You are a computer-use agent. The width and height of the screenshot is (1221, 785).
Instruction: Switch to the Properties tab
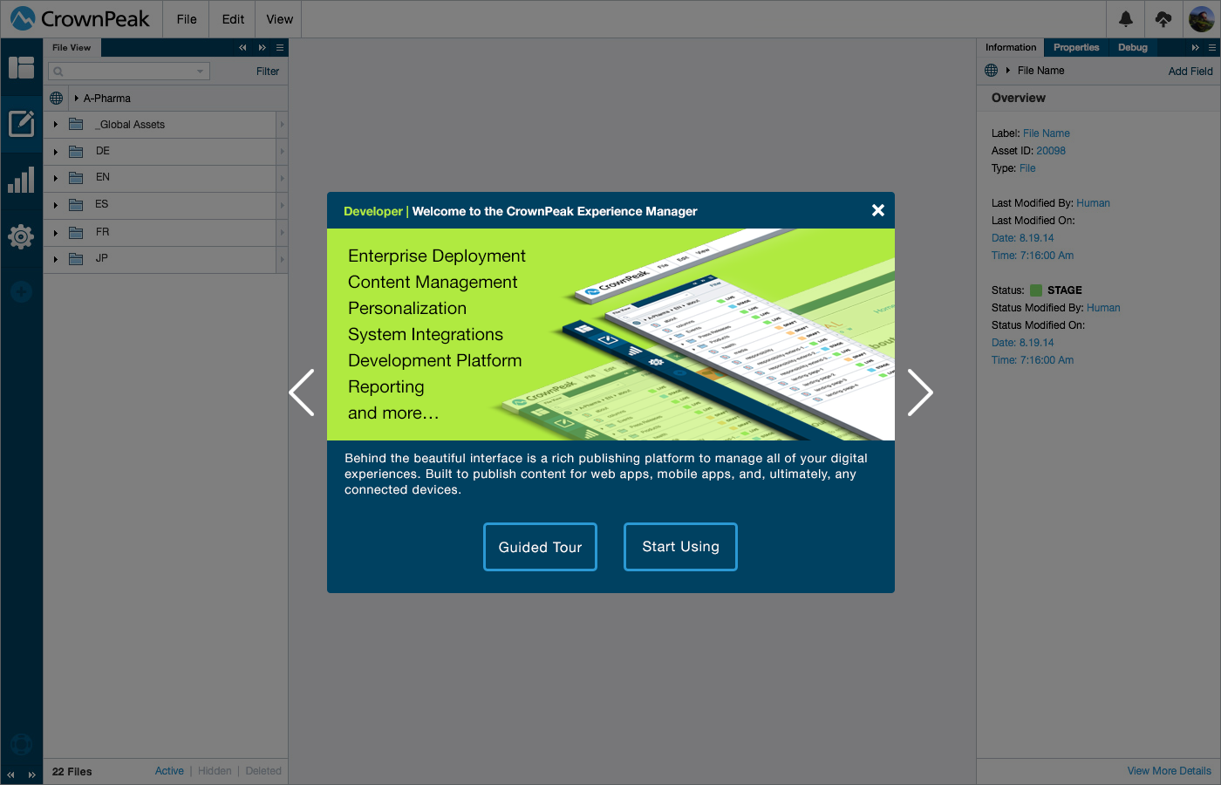click(x=1076, y=48)
